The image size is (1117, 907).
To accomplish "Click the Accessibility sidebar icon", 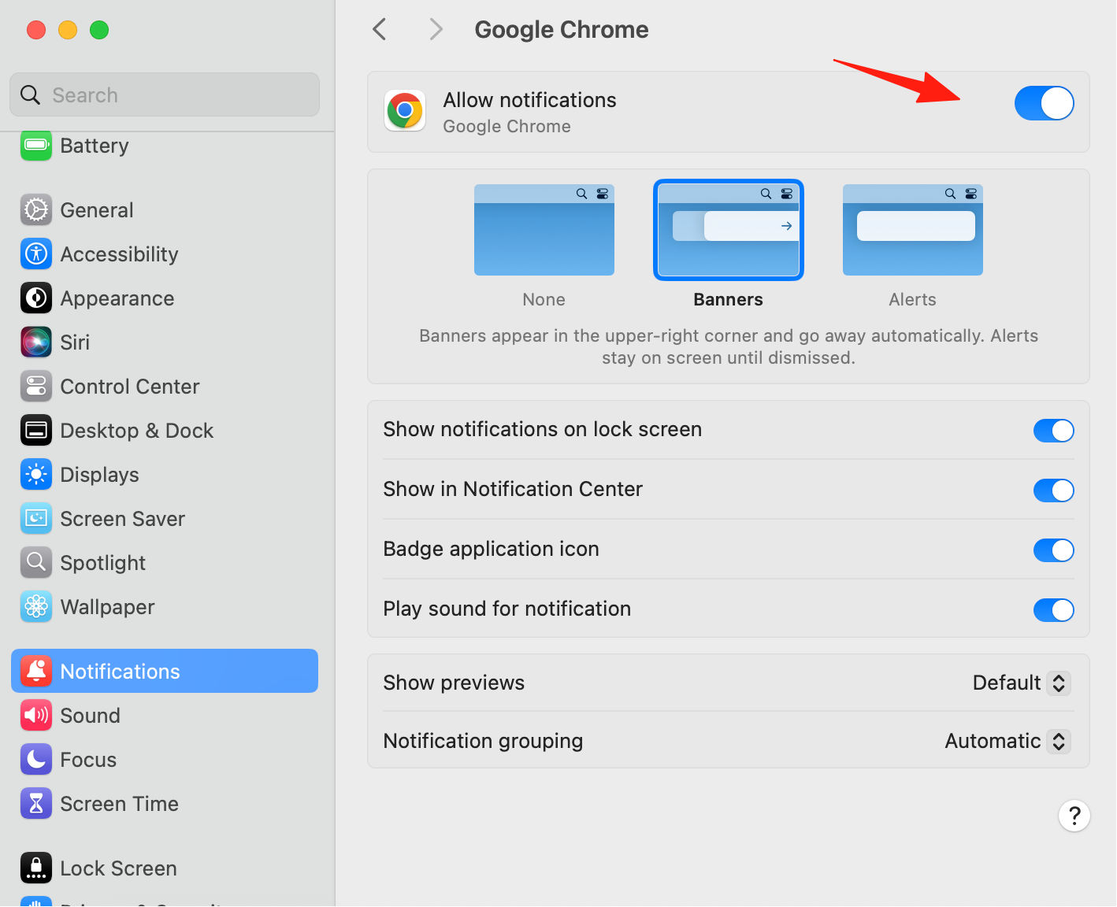I will coord(36,254).
